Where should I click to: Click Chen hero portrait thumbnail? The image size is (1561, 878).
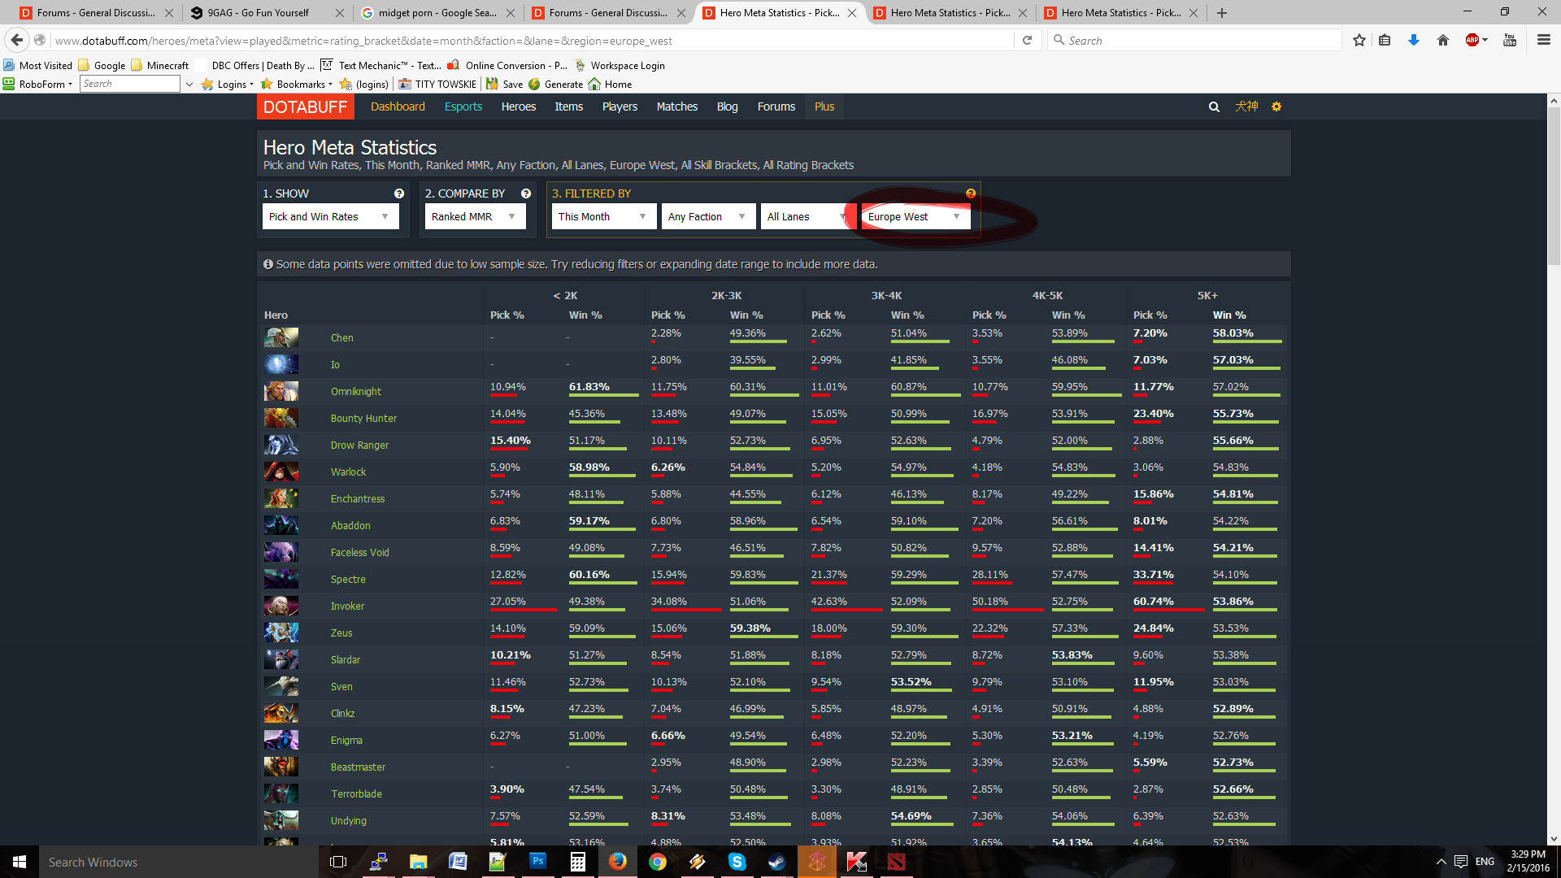tap(281, 337)
